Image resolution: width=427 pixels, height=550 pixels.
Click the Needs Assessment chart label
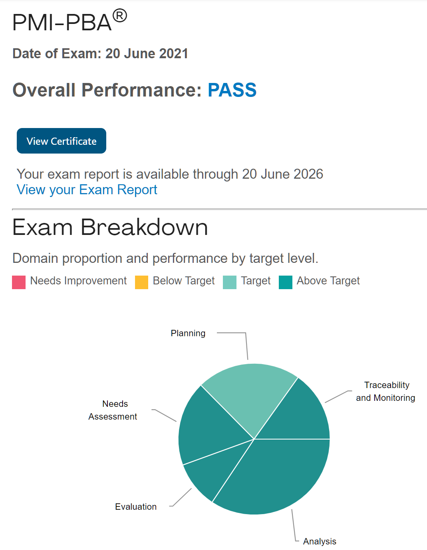click(113, 410)
